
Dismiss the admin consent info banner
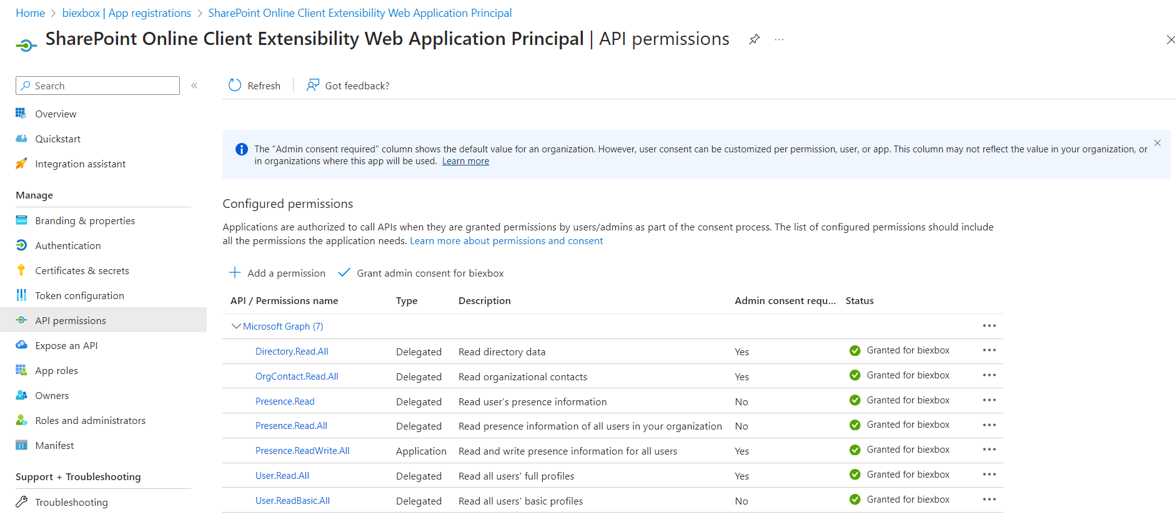pos(1157,144)
